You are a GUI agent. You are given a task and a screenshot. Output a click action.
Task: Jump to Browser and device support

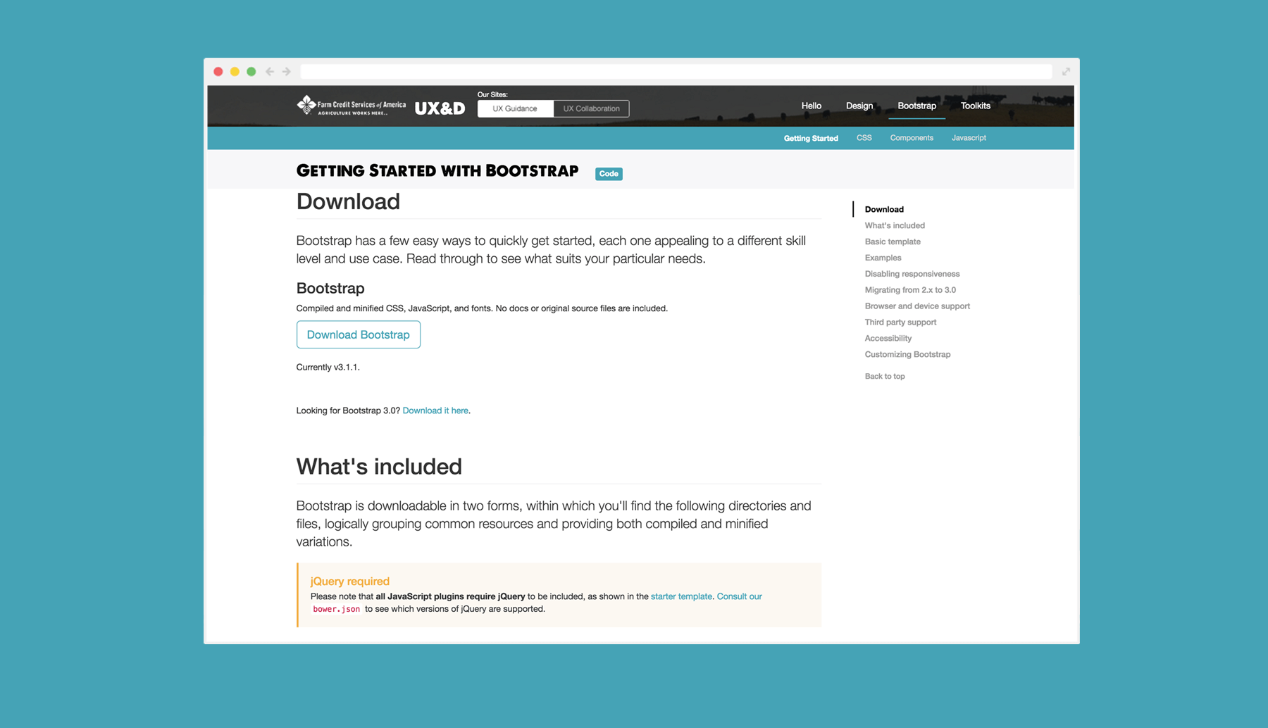click(917, 306)
